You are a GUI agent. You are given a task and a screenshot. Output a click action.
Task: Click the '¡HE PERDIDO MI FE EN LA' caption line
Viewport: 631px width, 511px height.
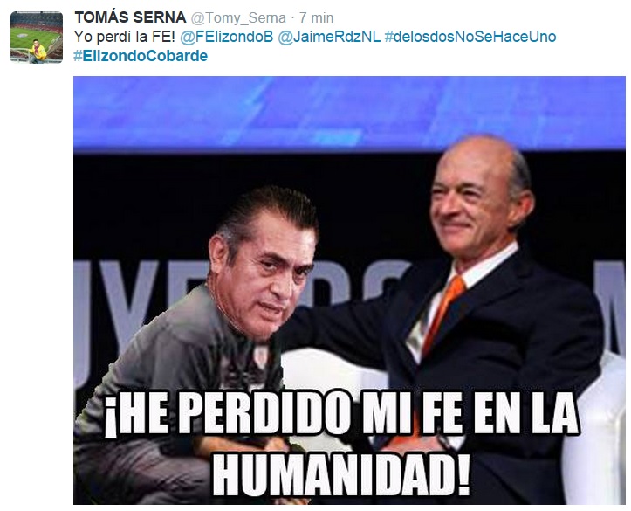coord(342,414)
